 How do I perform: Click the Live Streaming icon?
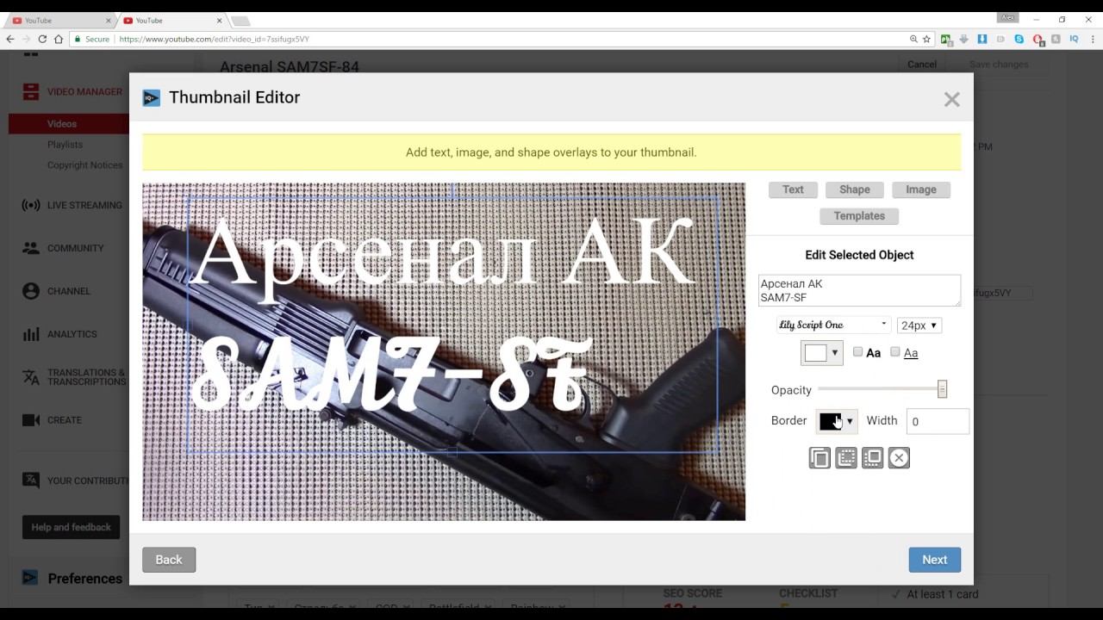[x=31, y=205]
